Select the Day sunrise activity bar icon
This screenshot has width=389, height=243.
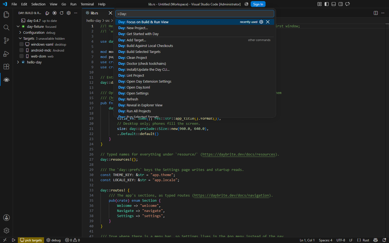coord(6,79)
